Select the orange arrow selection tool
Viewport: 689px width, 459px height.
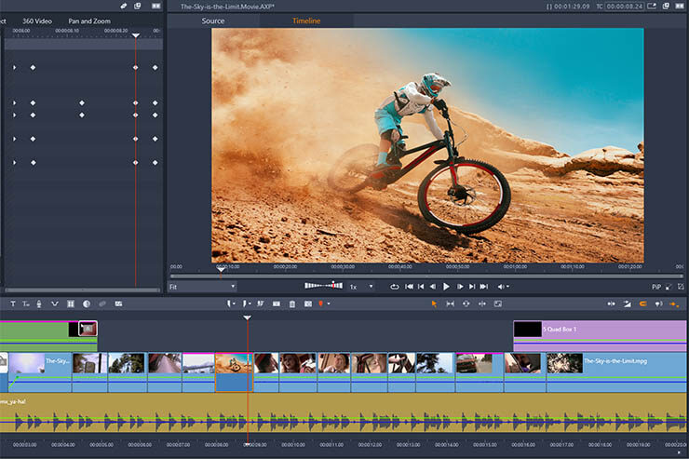434,304
